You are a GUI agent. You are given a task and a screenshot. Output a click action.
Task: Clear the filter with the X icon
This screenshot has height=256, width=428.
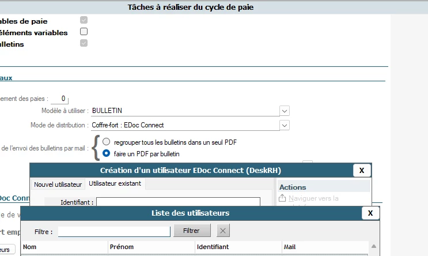pos(224,231)
